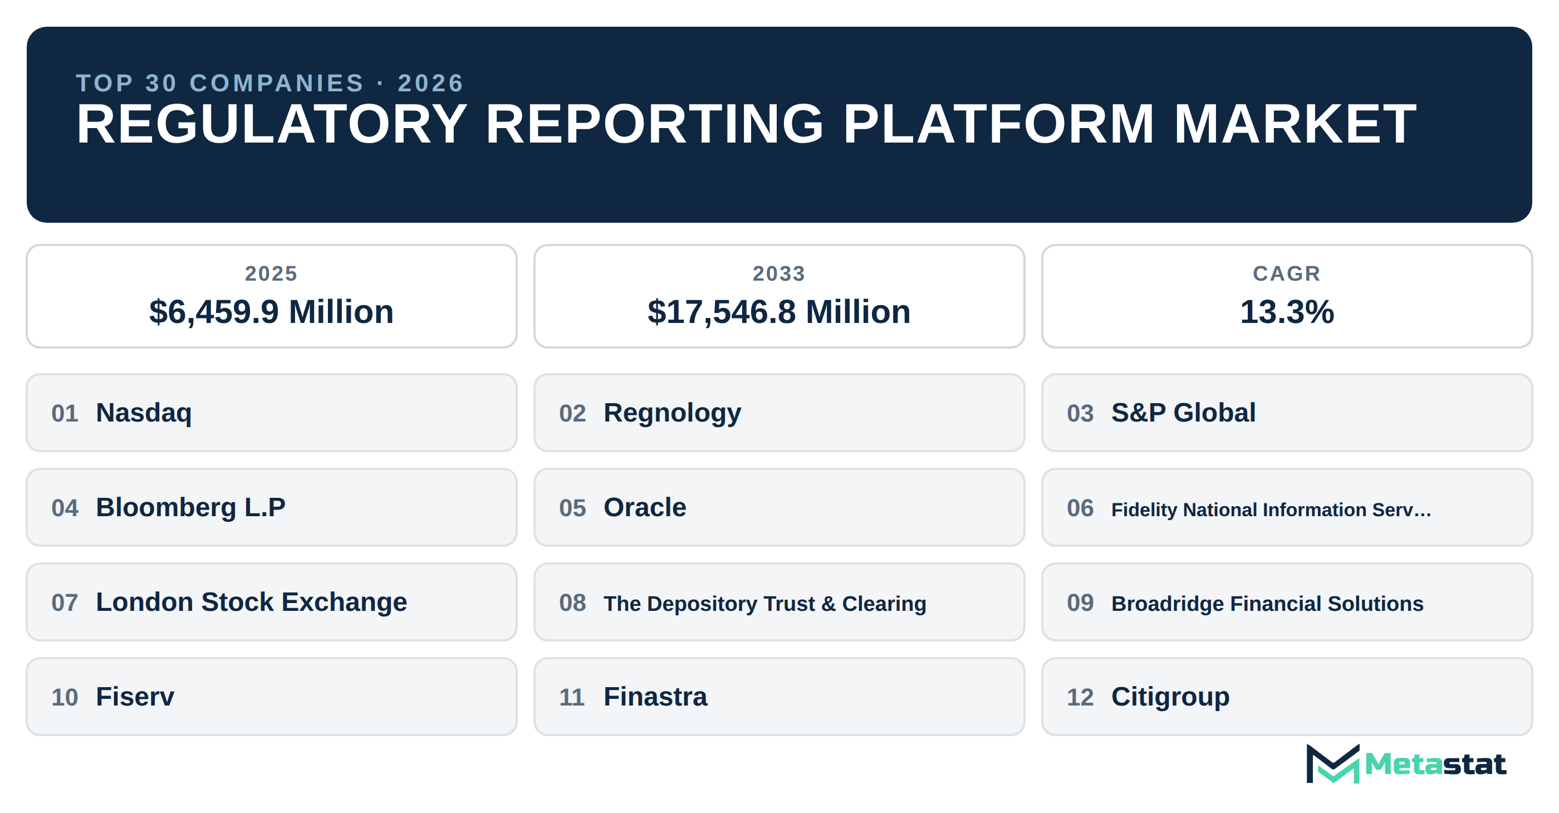The width and height of the screenshot is (1559, 813).
Task: Select the Fiserv company card
Action: pyautogui.click(x=271, y=697)
